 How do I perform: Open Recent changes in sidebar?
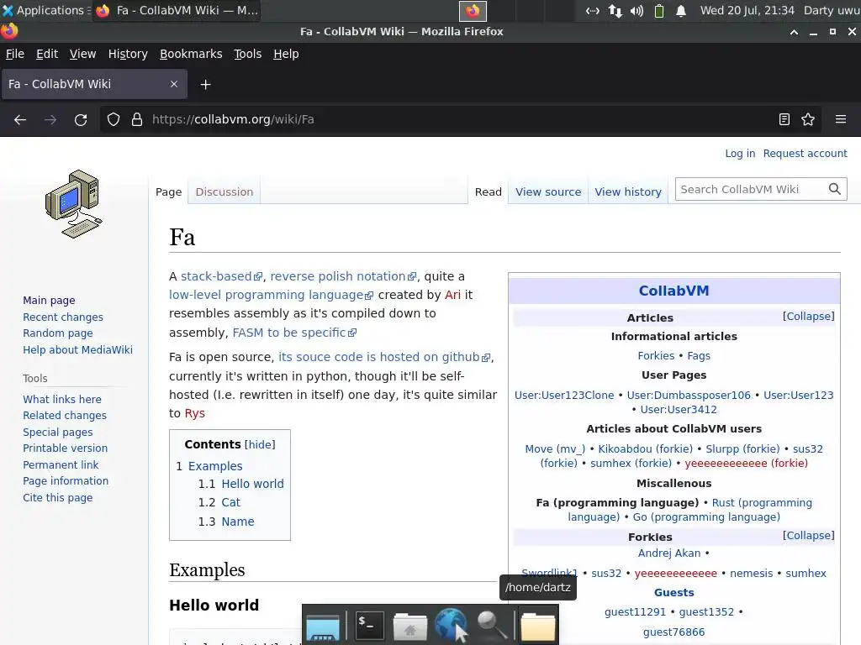(x=62, y=317)
